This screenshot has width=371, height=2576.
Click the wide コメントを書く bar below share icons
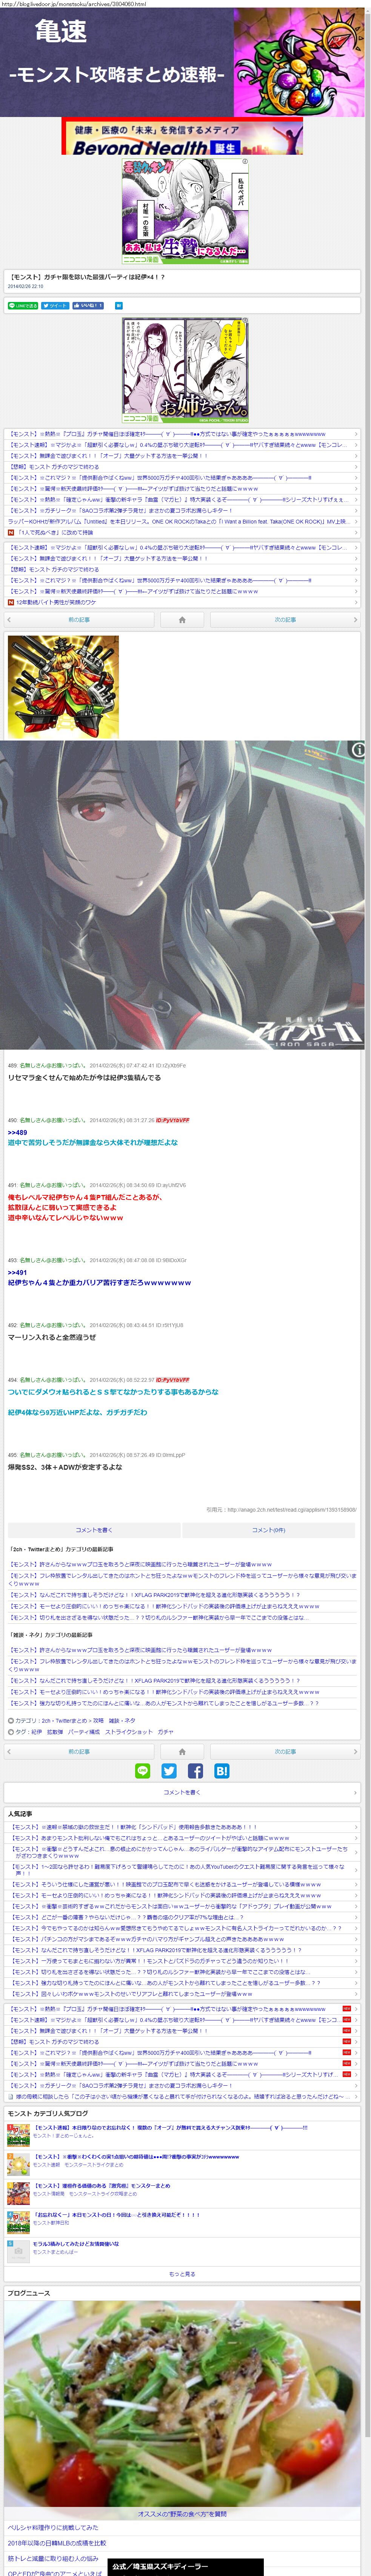tap(182, 1792)
